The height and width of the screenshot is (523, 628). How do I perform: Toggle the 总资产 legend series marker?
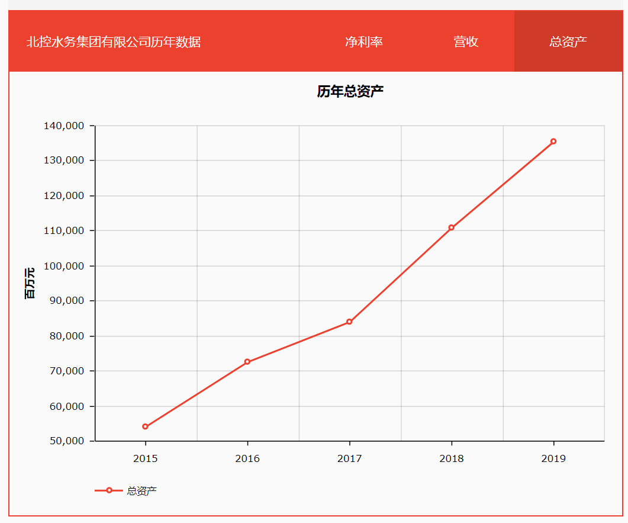109,490
